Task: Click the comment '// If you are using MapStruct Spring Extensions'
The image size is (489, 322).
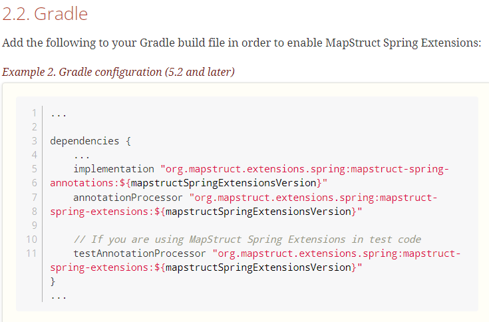Action: click(x=247, y=240)
